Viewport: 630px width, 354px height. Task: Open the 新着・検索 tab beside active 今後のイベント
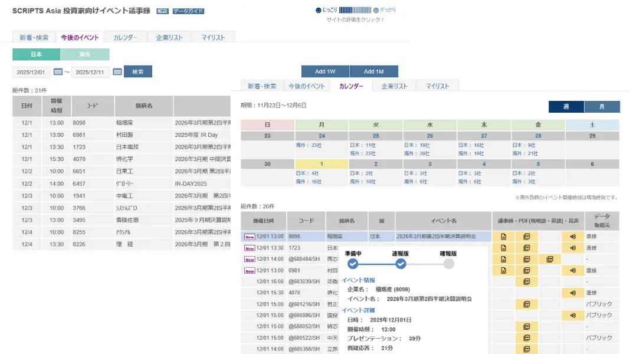(34, 37)
